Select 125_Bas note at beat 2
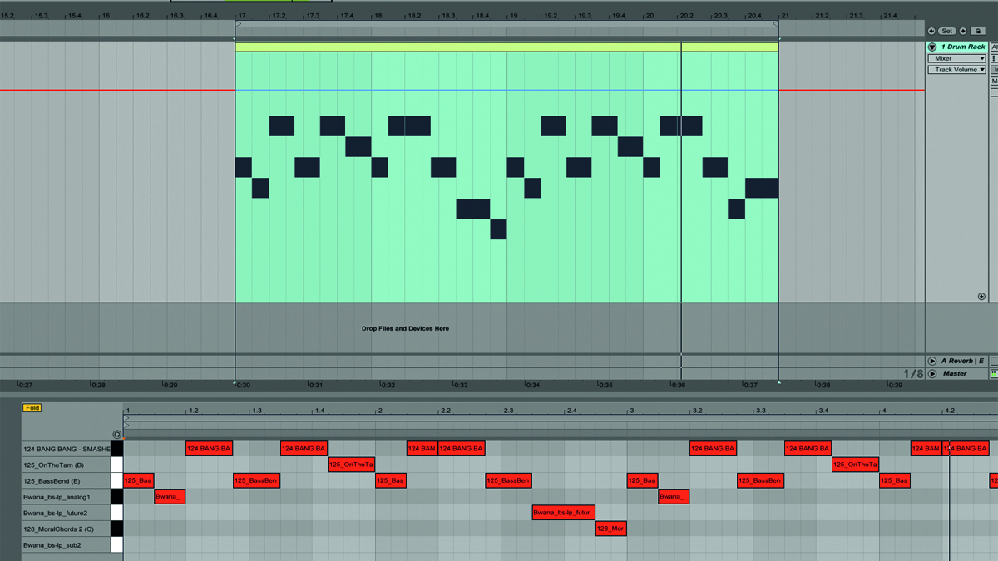The height and width of the screenshot is (561, 998). point(391,480)
